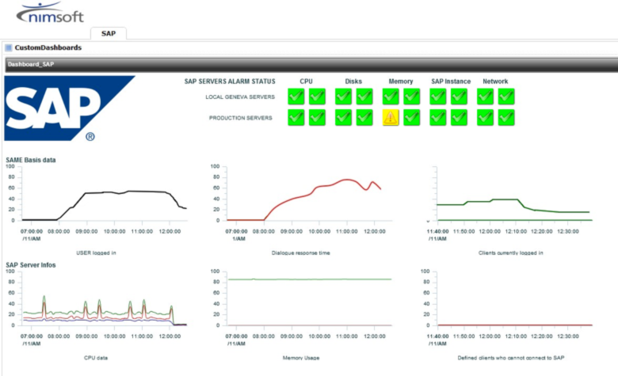Click right Network check icon for Local Geneva Servers
This screenshot has height=376, width=618.
(506, 97)
